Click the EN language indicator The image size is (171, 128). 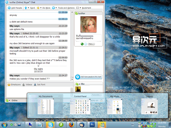[x=133, y=125]
